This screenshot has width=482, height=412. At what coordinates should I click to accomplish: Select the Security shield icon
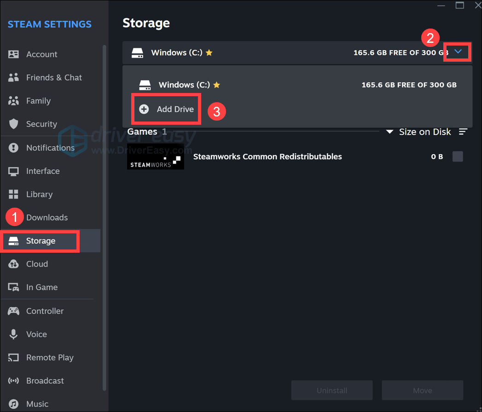(x=13, y=124)
